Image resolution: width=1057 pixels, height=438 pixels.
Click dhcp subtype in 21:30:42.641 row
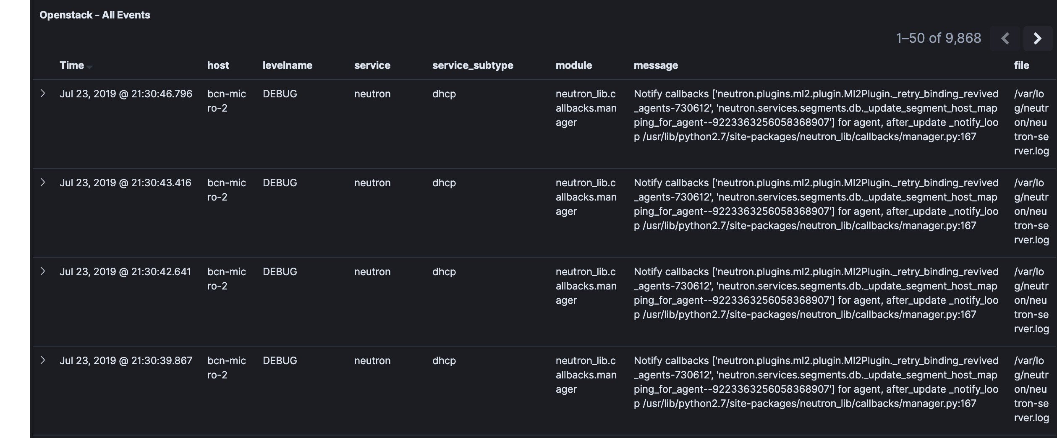pyautogui.click(x=444, y=271)
